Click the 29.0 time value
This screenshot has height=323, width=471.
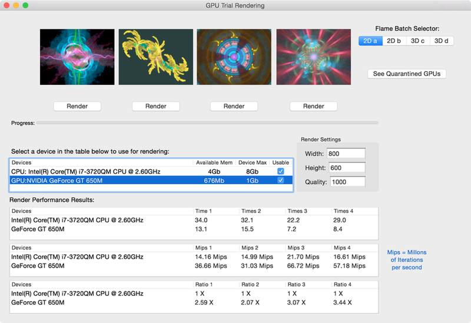pos(340,220)
